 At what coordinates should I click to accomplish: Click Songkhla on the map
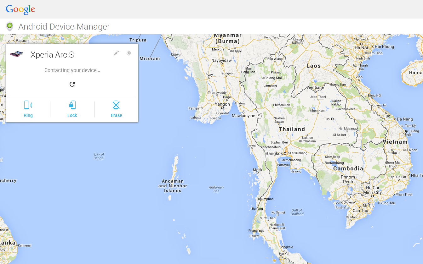286,247
